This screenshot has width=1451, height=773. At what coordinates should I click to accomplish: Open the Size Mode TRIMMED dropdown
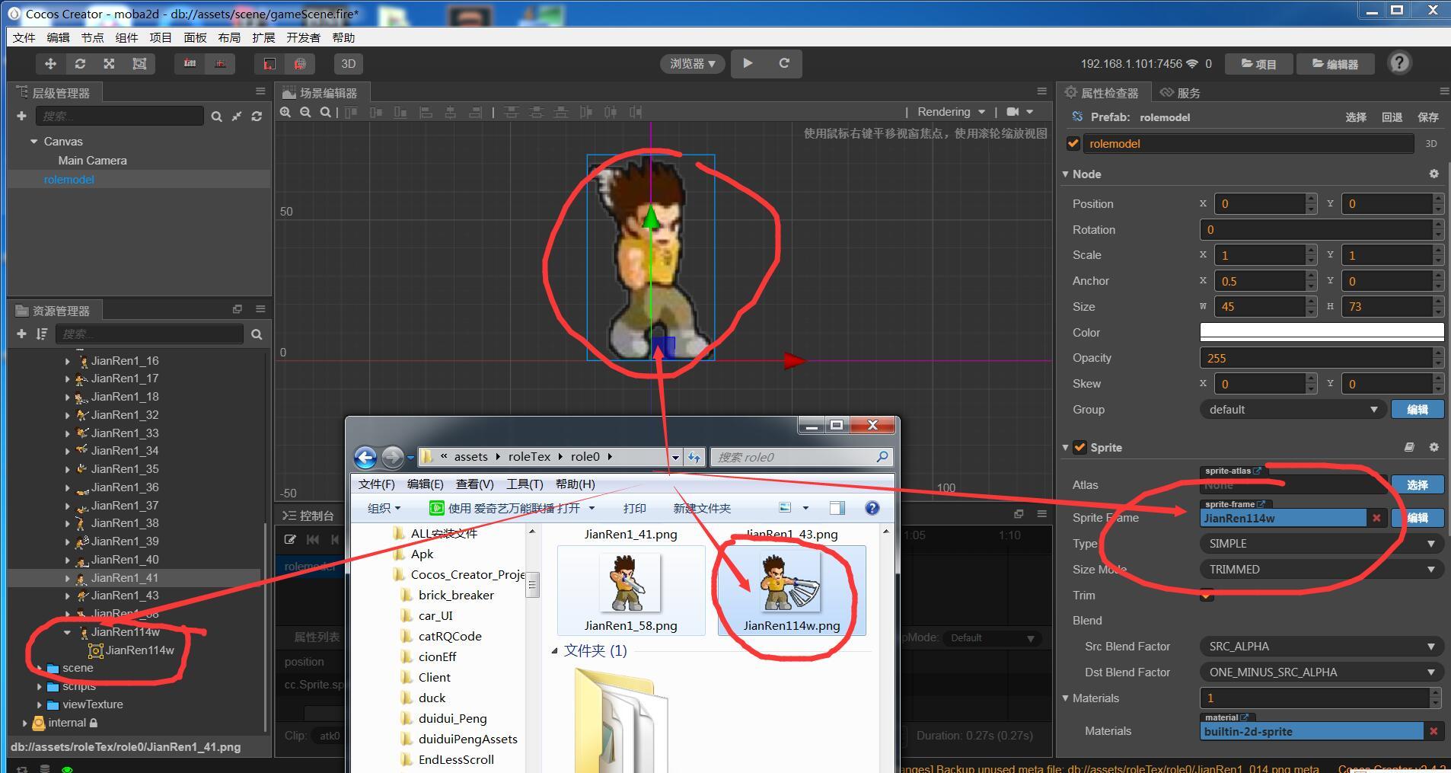pos(1322,570)
